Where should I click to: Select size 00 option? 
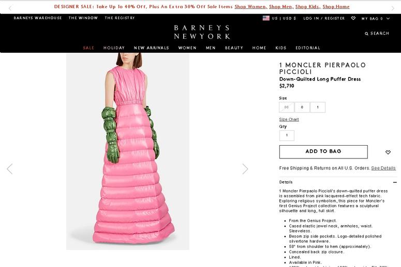[287, 107]
